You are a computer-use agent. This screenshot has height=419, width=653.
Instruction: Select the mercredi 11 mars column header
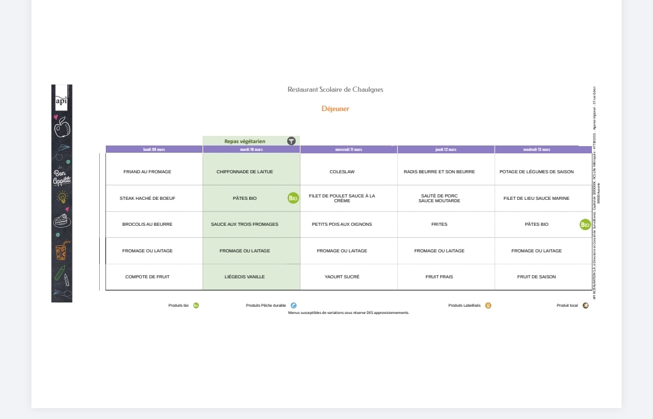(x=349, y=149)
